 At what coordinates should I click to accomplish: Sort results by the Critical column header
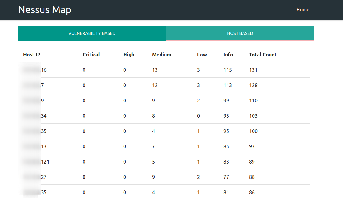tap(91, 55)
